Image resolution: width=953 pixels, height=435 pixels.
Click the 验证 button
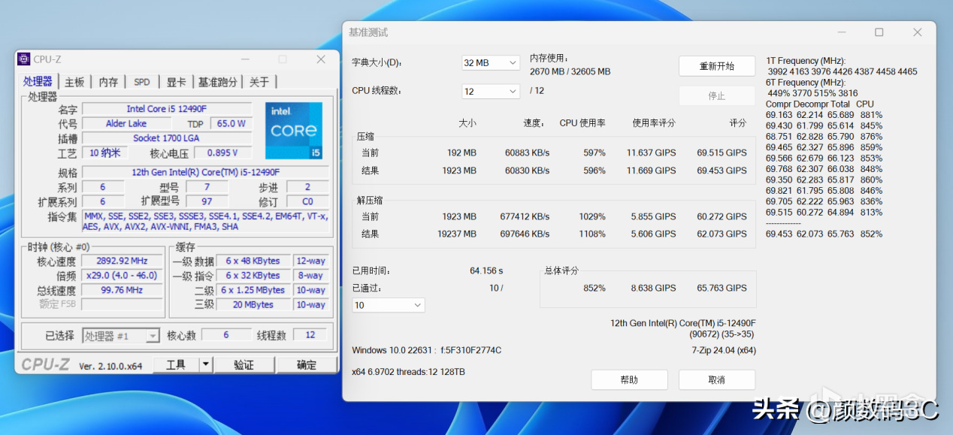(x=244, y=365)
